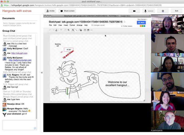
Task: Select the 'Hi all!' text box on canvas
Action: [x=69, y=49]
